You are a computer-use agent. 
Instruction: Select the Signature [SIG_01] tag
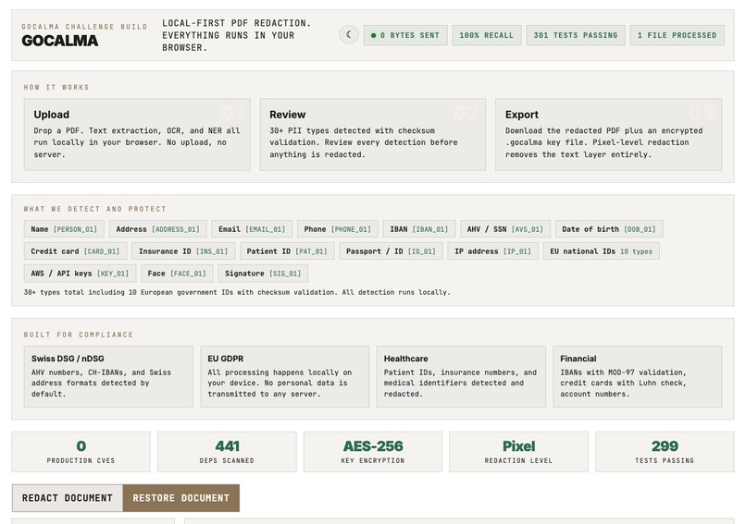click(263, 274)
